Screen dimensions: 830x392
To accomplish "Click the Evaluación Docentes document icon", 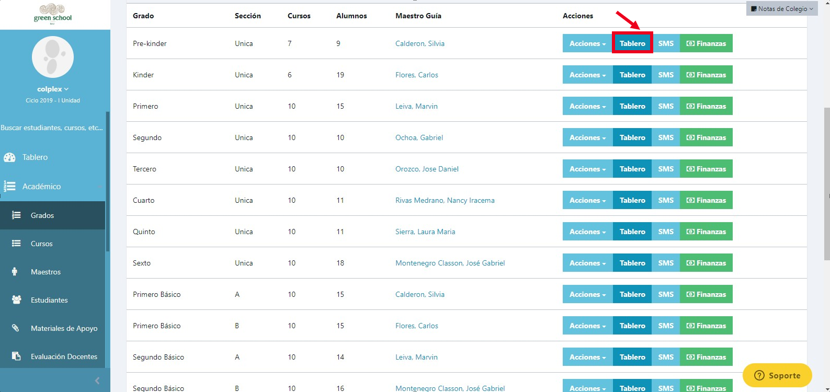I will tap(16, 356).
